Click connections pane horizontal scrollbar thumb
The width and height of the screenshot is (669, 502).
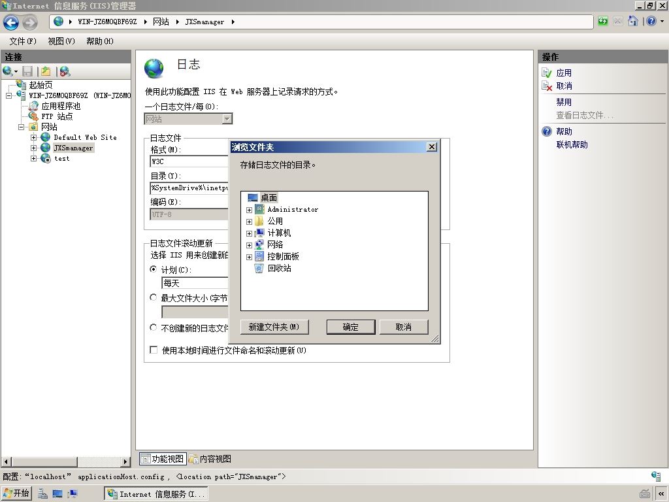(44, 461)
